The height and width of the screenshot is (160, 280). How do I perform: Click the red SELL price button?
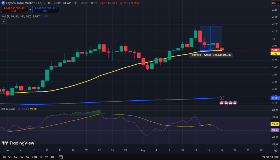14,10
